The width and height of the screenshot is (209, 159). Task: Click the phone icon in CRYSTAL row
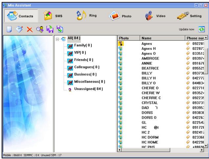pos(188,102)
